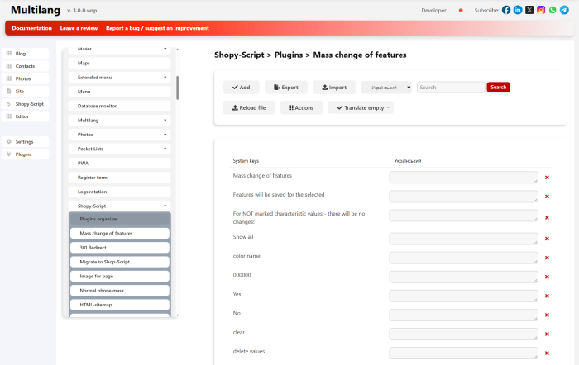This screenshot has height=365, width=579.
Task: Select Migrate to Shop-Script sub-item
Action: pos(120,262)
